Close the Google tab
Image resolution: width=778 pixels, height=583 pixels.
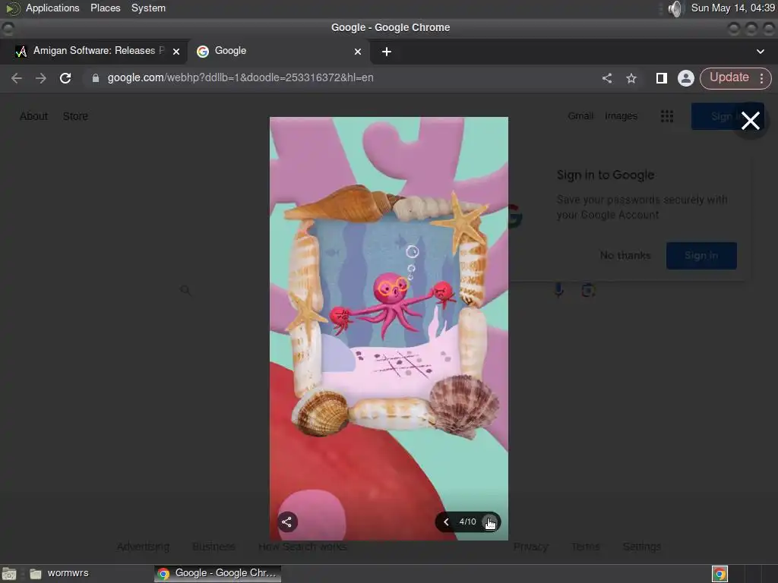pyautogui.click(x=358, y=51)
